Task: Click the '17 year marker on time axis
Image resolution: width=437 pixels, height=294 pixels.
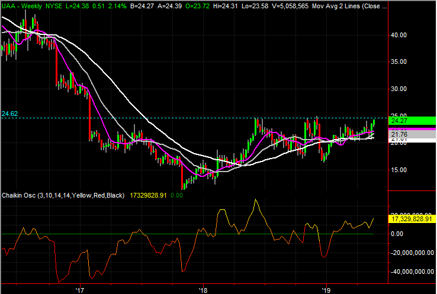Action: pos(80,289)
